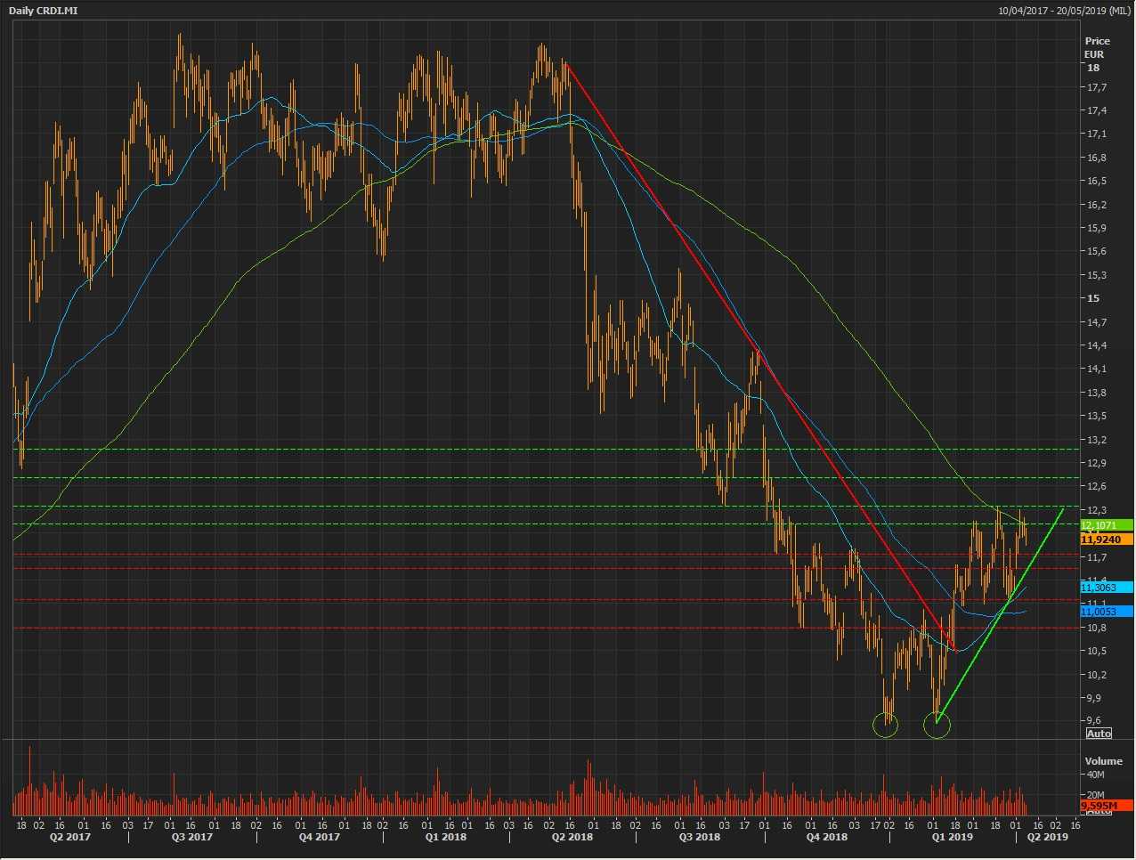The height and width of the screenshot is (860, 1136).
Task: Select the right green circle at second bottom
Action: click(x=937, y=726)
